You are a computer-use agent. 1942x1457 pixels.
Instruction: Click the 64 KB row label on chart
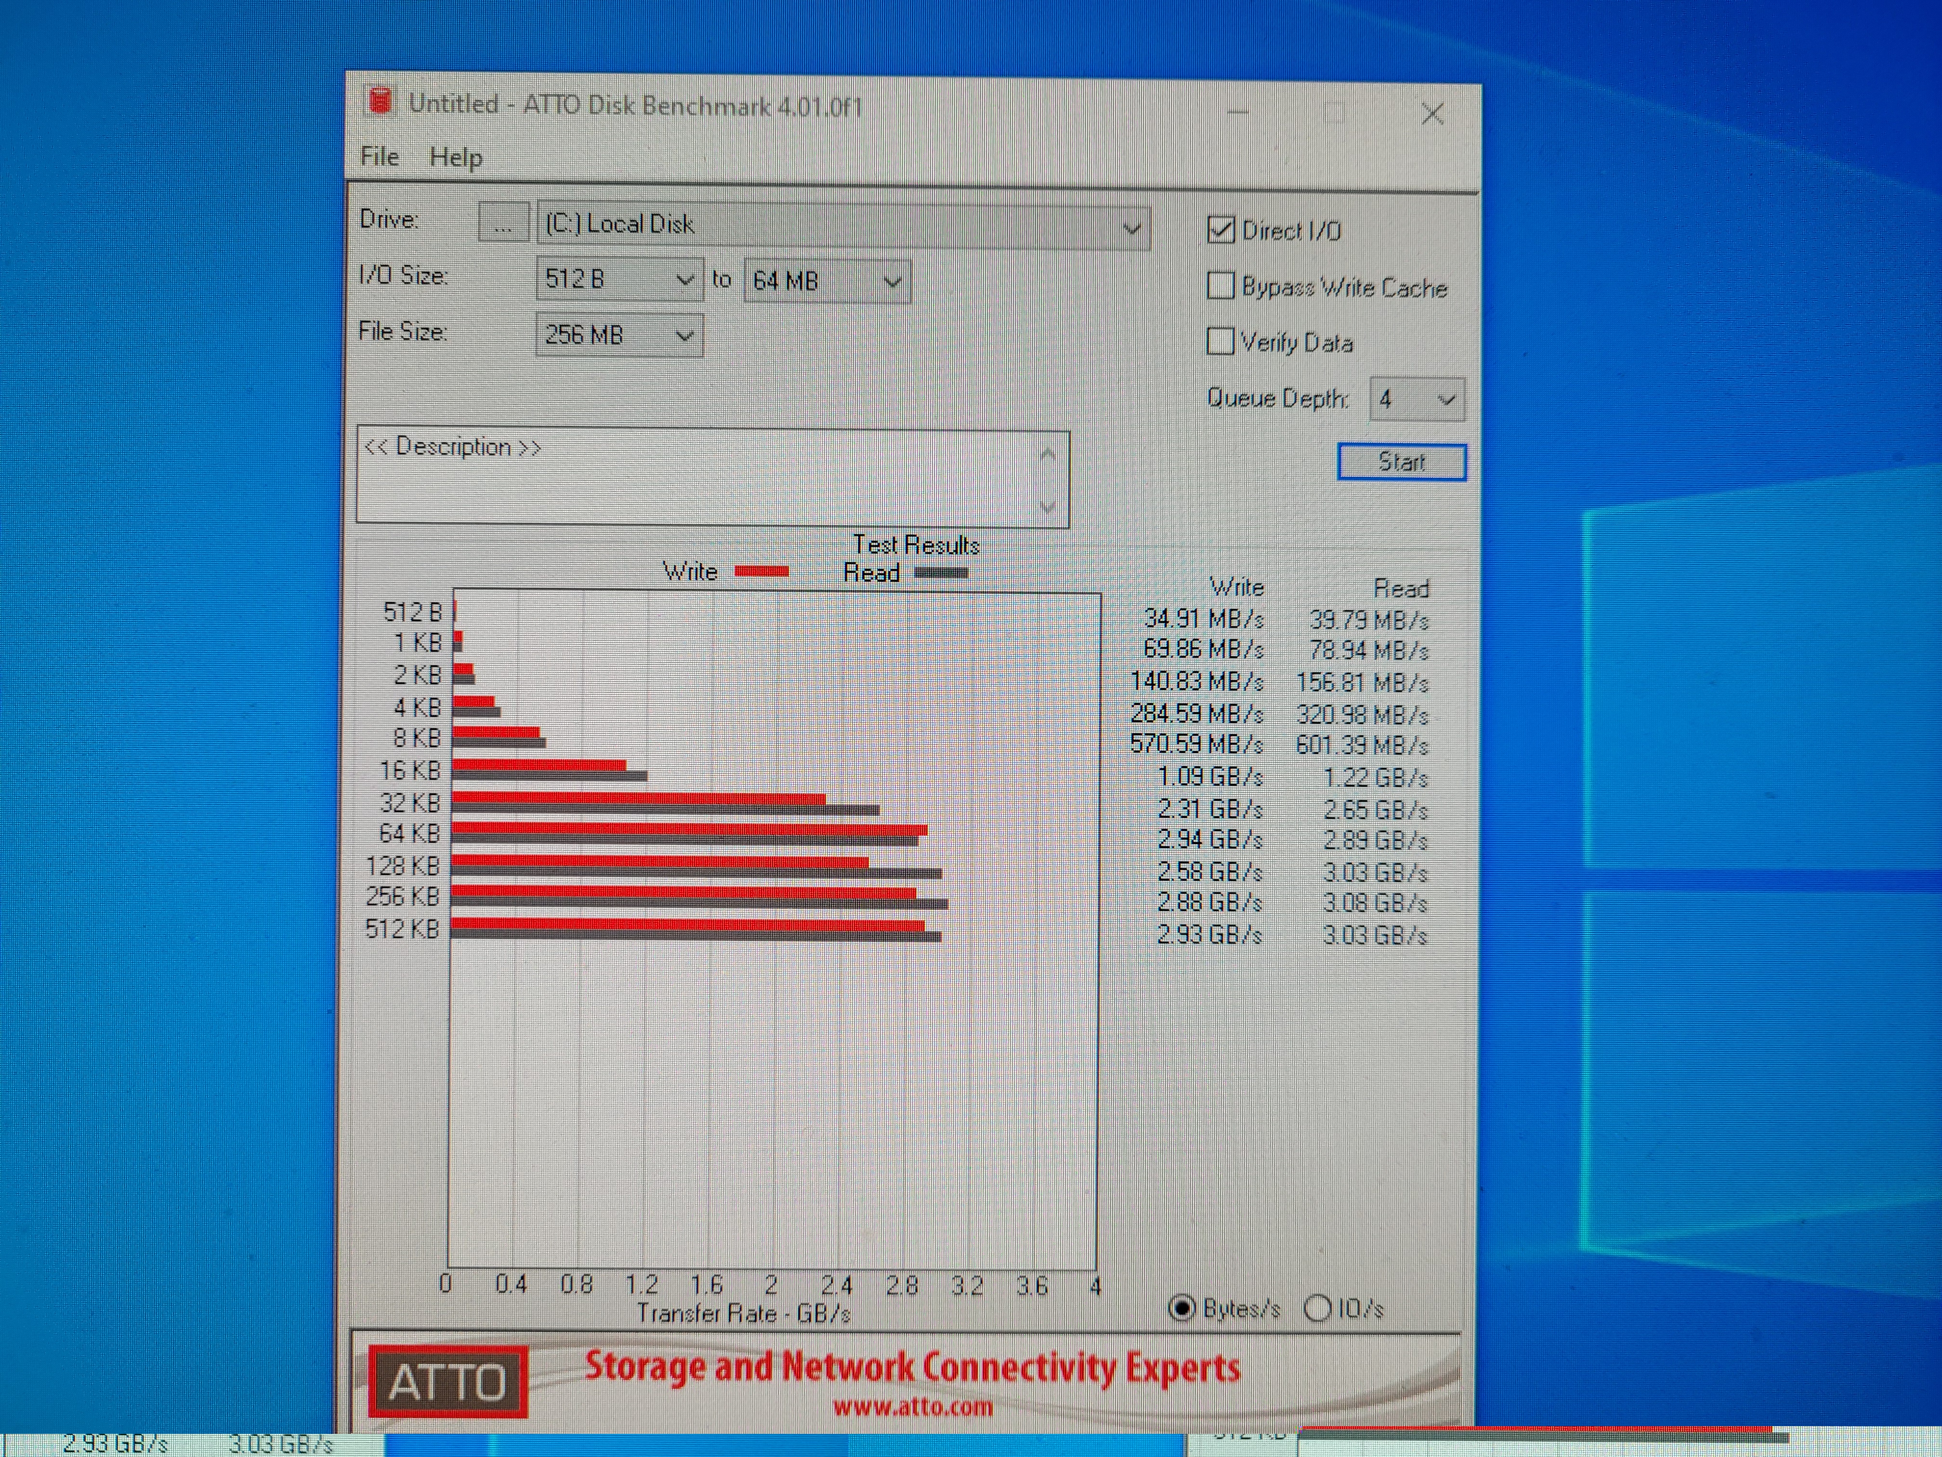tap(409, 834)
